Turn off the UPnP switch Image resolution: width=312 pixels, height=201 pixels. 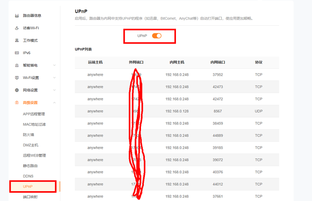point(156,36)
